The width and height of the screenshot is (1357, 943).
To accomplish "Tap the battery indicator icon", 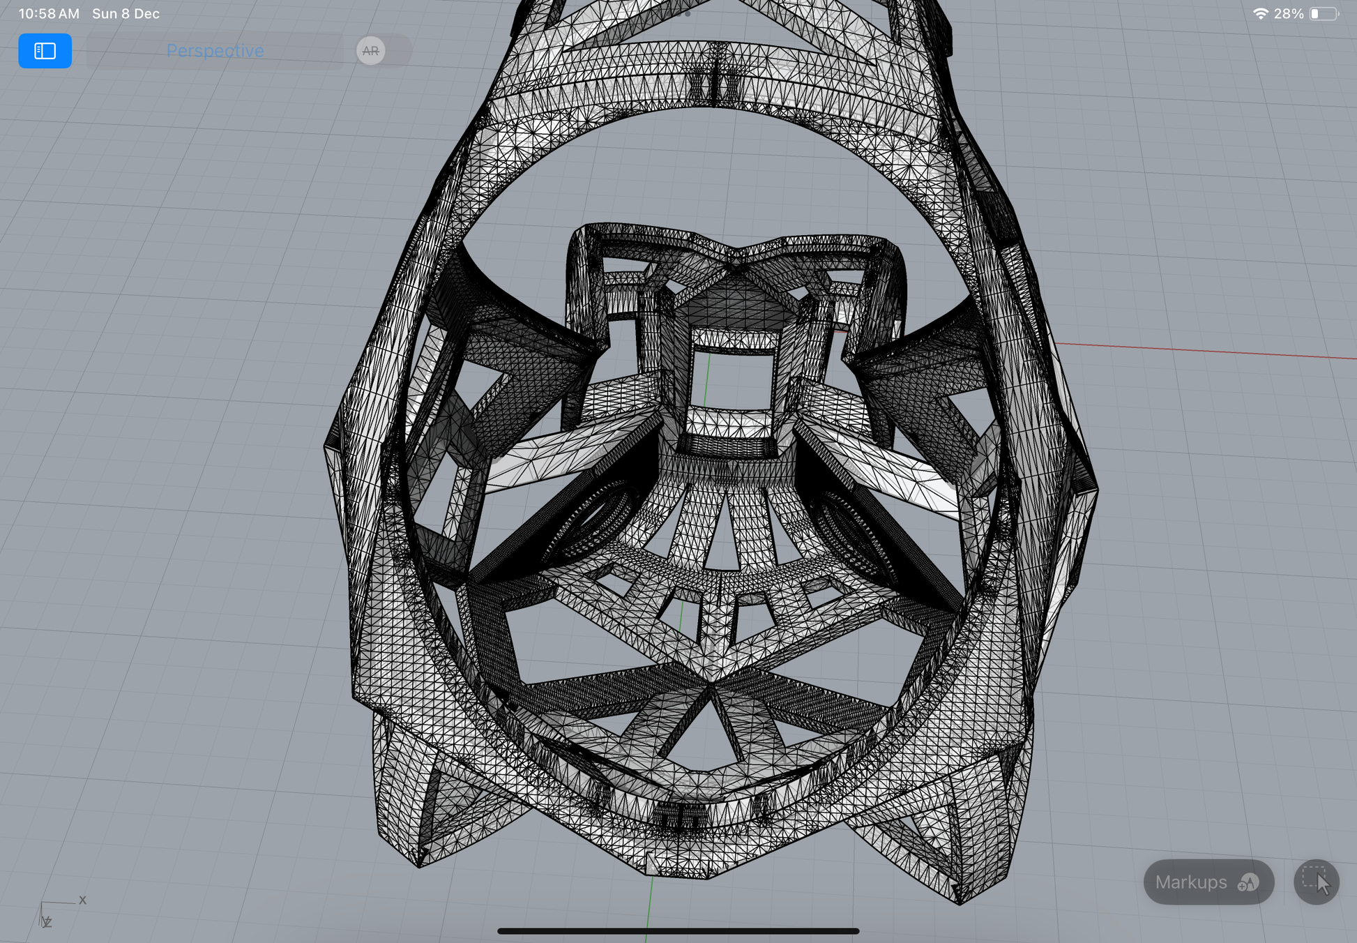I will point(1323,14).
